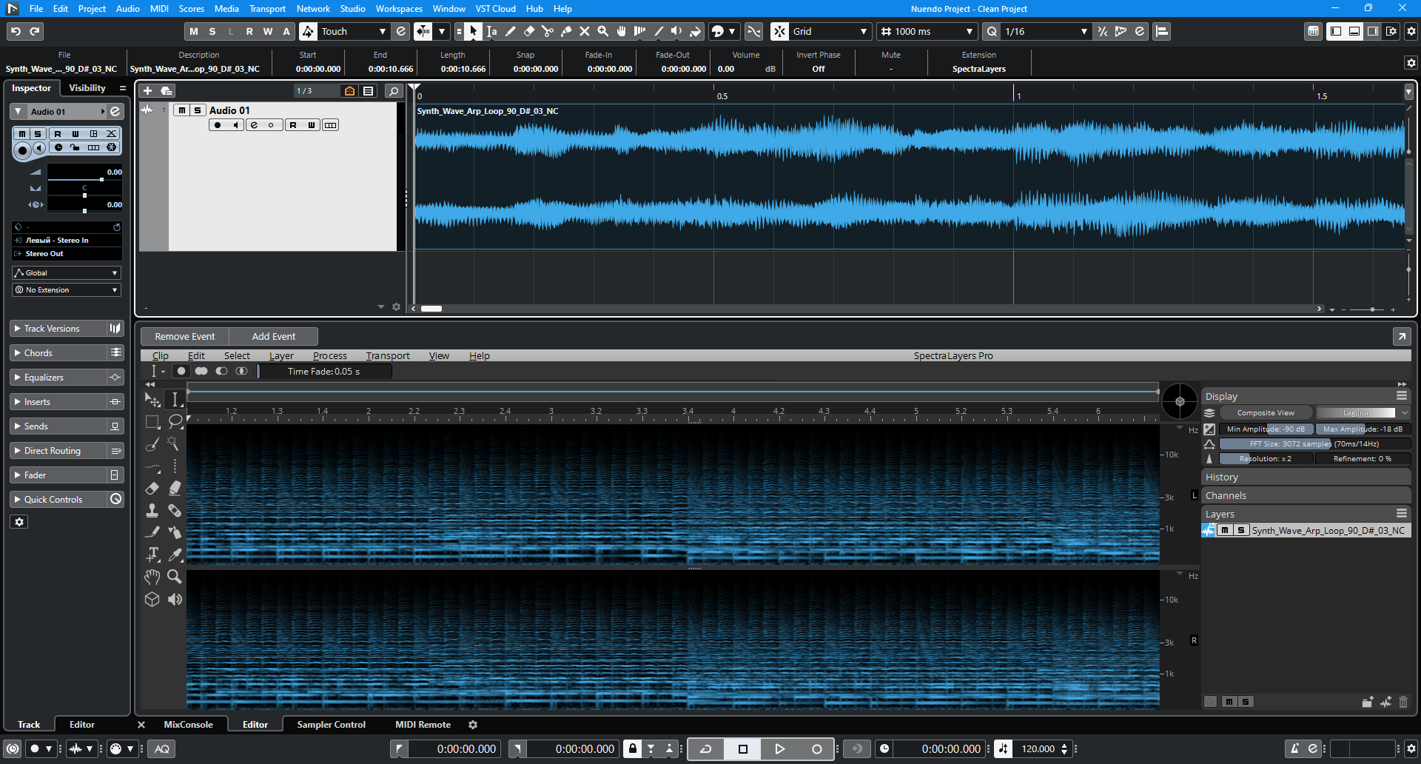Select SpectraLayers hand pan tool
This screenshot has width=1421, height=764.
pos(152,577)
